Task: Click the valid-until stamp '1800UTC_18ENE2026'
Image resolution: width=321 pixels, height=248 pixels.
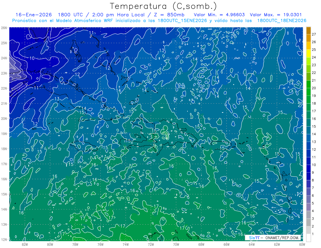Action: pos(282,21)
